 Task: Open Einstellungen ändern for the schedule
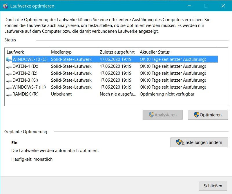coord(199,142)
